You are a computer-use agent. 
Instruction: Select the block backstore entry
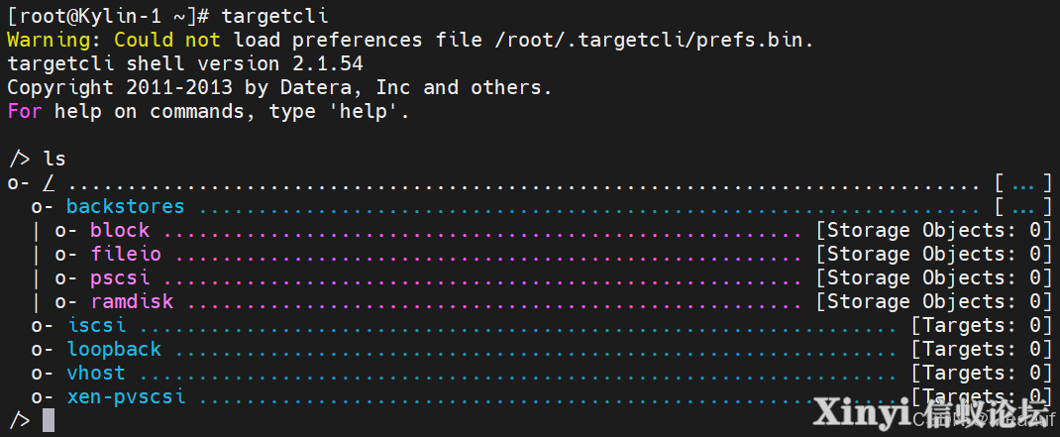click(120, 230)
